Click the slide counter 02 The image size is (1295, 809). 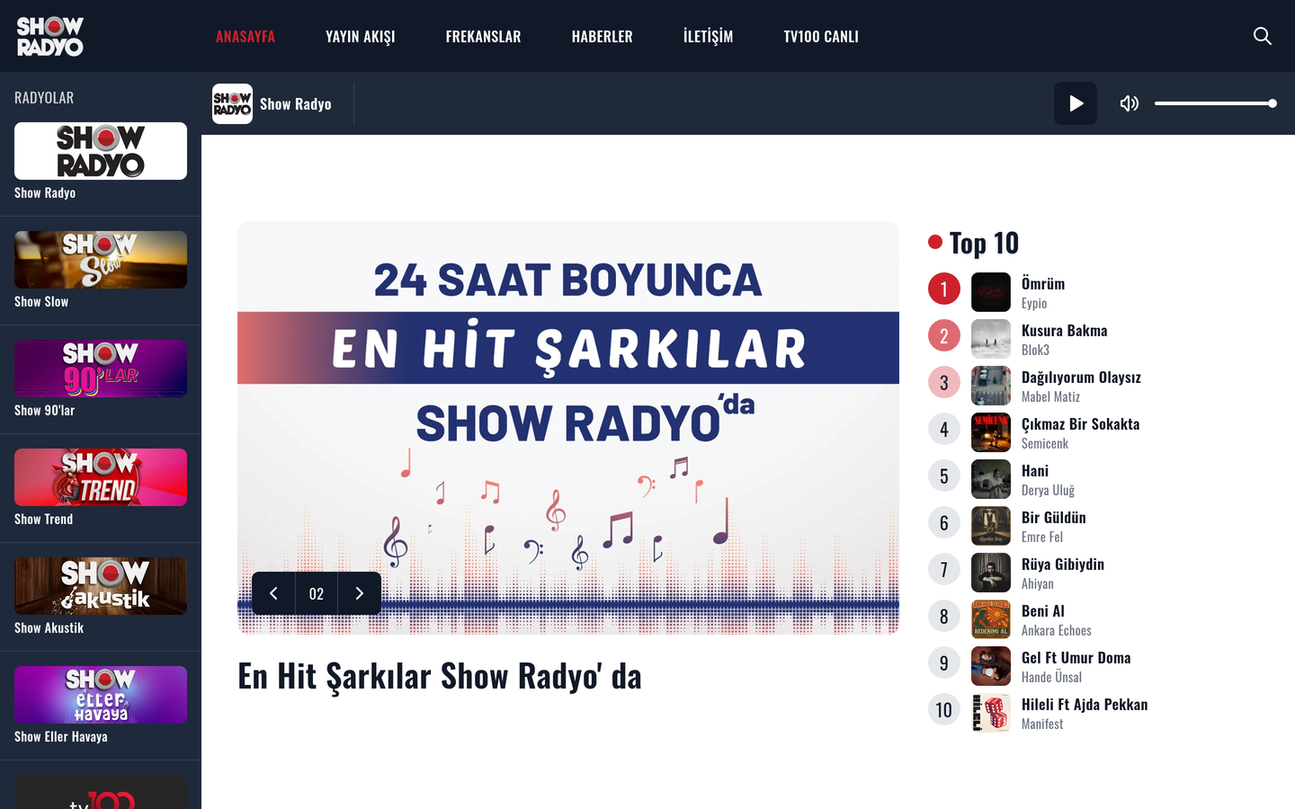point(317,593)
